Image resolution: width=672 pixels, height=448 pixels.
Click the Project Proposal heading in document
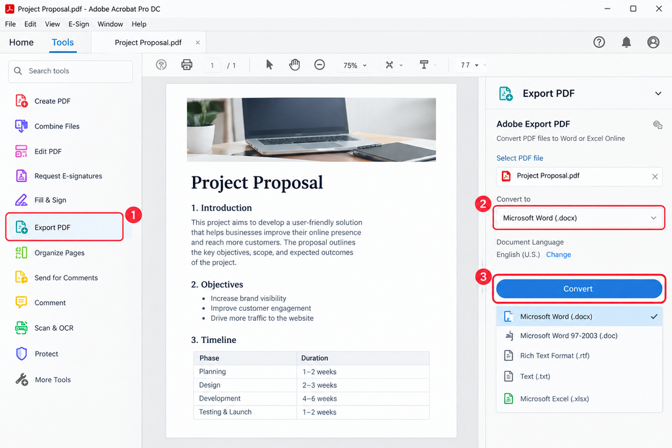(257, 182)
